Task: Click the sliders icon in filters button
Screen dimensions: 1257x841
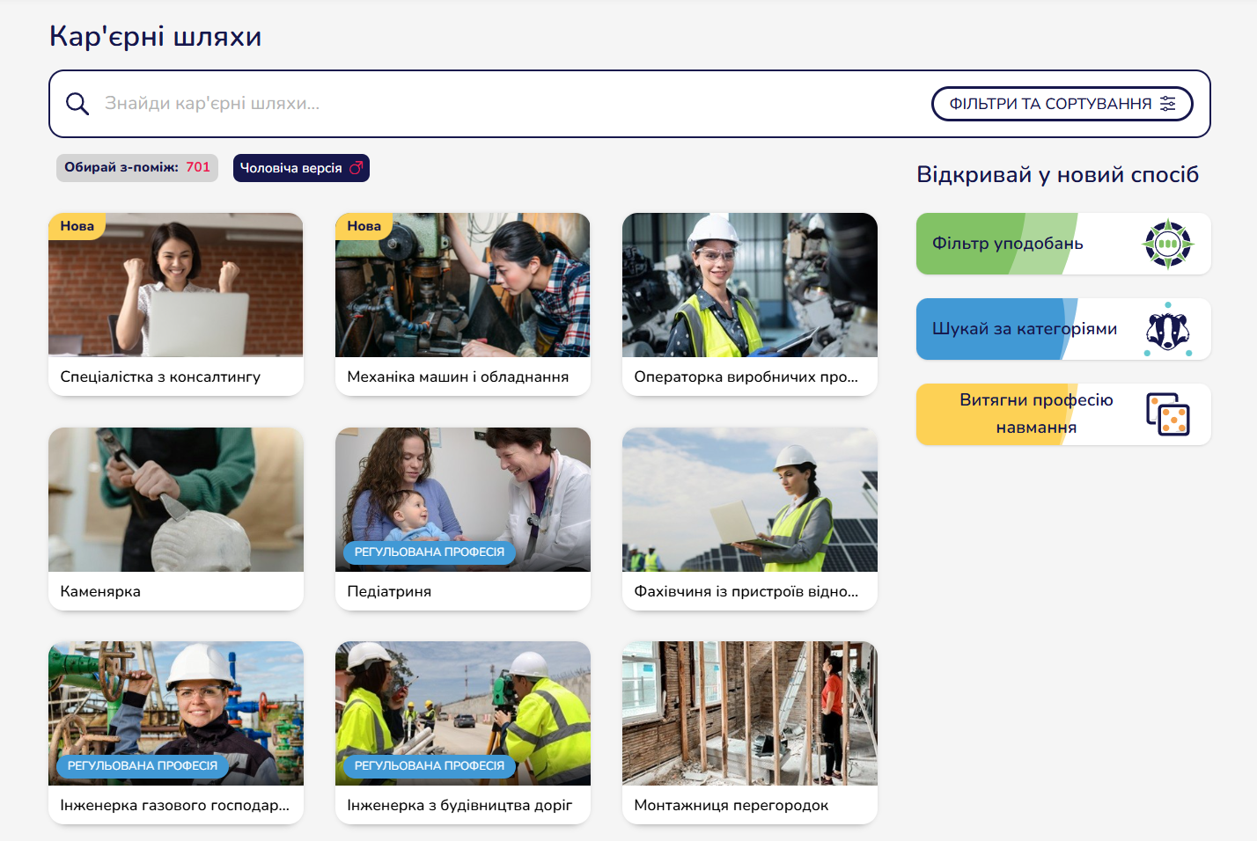Action: point(1168,104)
